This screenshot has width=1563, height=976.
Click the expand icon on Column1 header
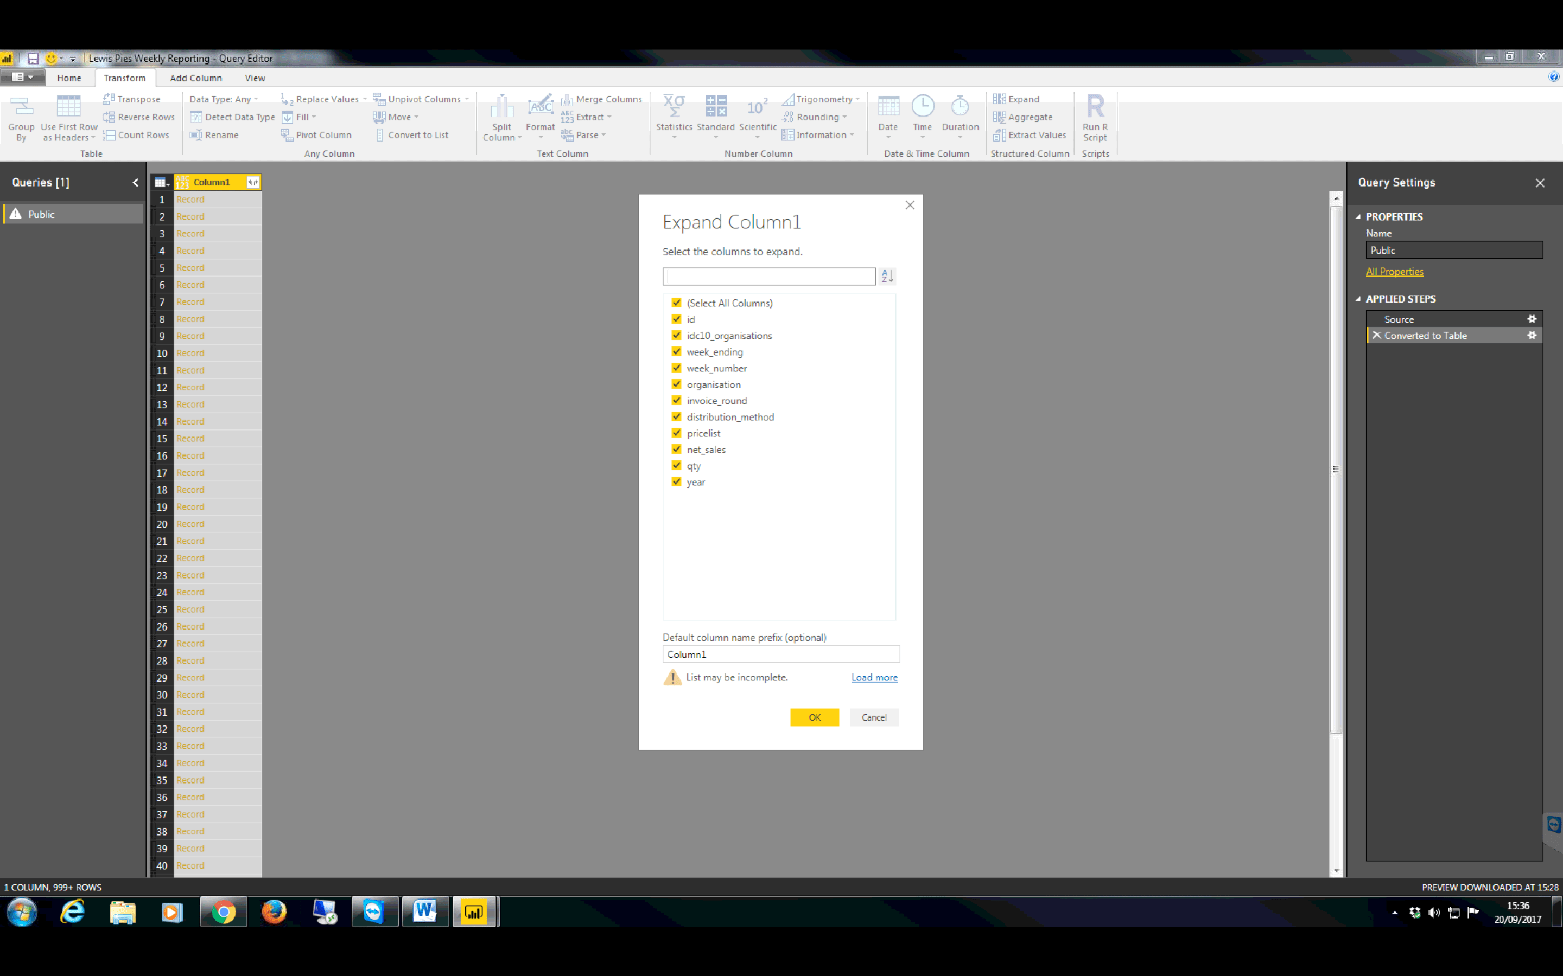click(252, 183)
